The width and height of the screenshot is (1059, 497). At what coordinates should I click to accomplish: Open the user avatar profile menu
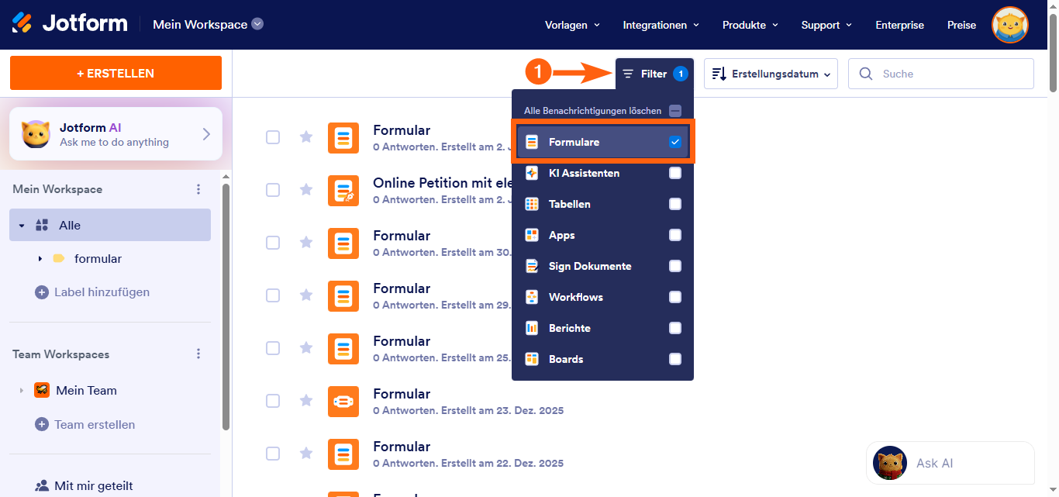pyautogui.click(x=1010, y=25)
